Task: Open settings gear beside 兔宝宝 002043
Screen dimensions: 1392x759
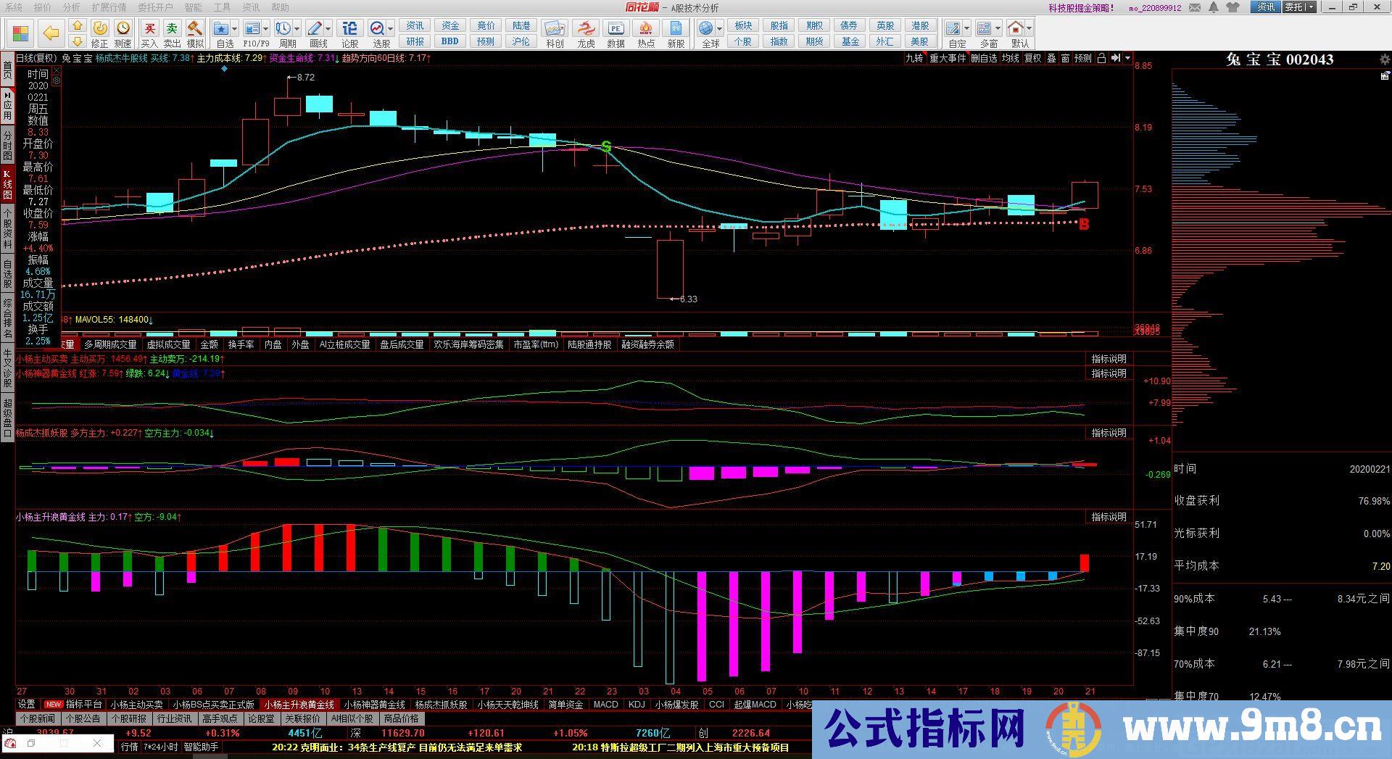Action: 1385,59
